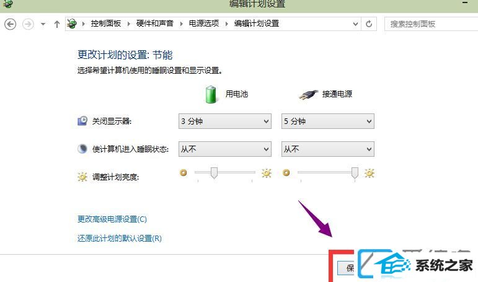Click the dim sun icon of the plugged-in slider
The image size is (478, 282).
tap(286, 173)
